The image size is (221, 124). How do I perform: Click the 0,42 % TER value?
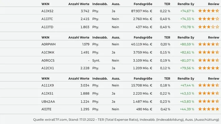coord(165,109)
